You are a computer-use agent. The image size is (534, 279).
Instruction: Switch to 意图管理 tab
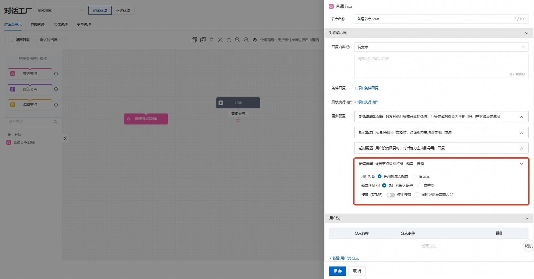(x=38, y=24)
